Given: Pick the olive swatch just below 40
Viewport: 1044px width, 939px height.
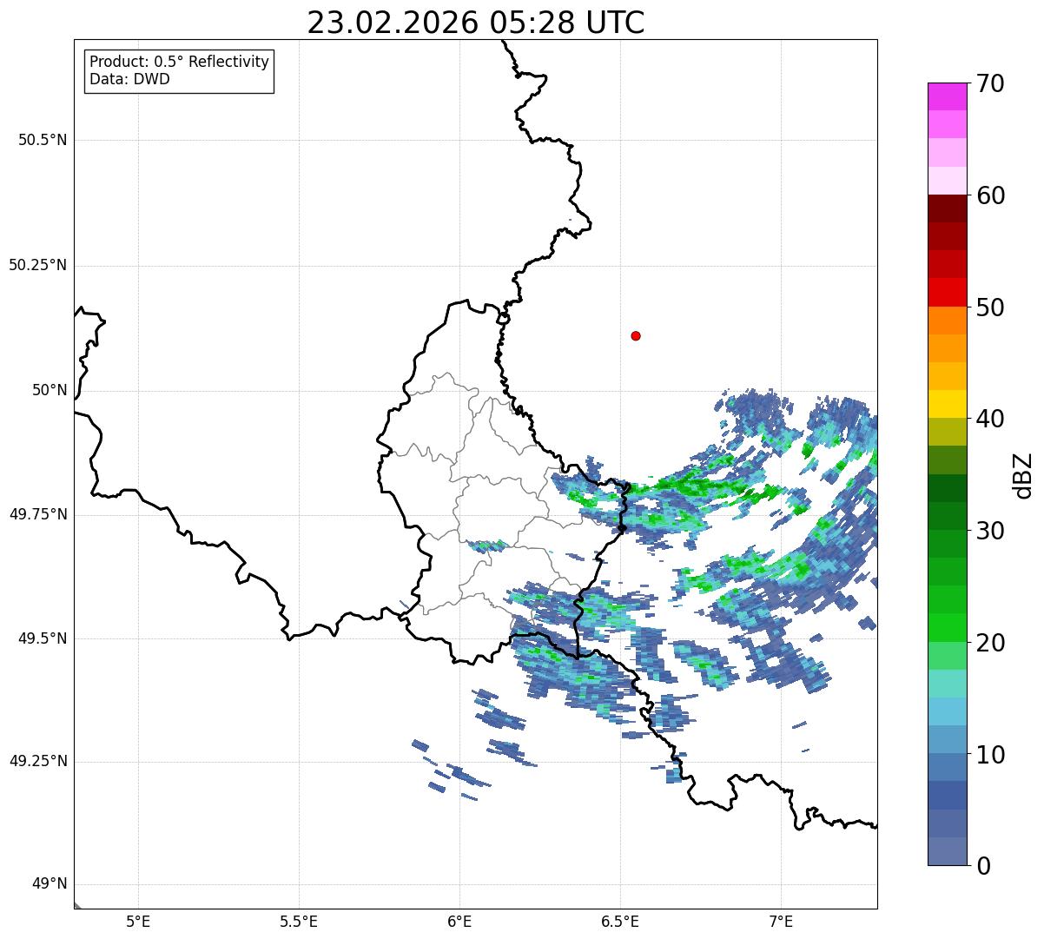Looking at the screenshot, I should (947, 432).
